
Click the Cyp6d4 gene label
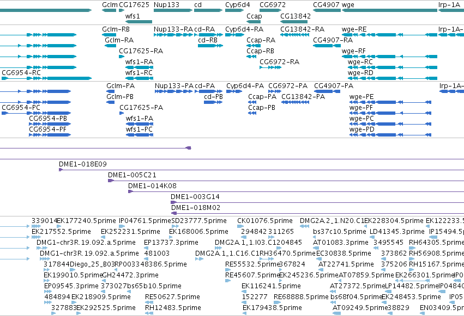[x=238, y=5]
